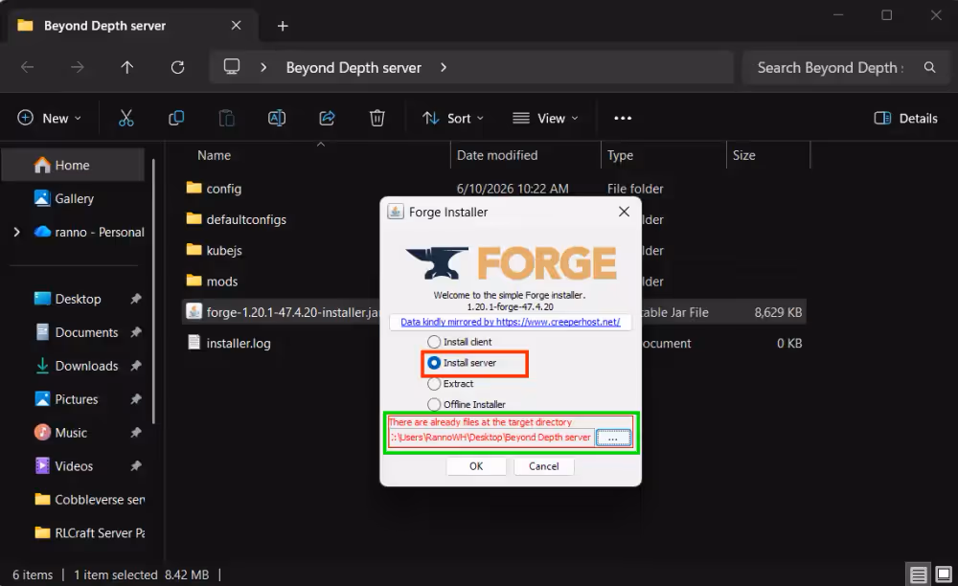Click Cancel in the Forge Installer
Screen dimensions: 958x586
click(543, 466)
